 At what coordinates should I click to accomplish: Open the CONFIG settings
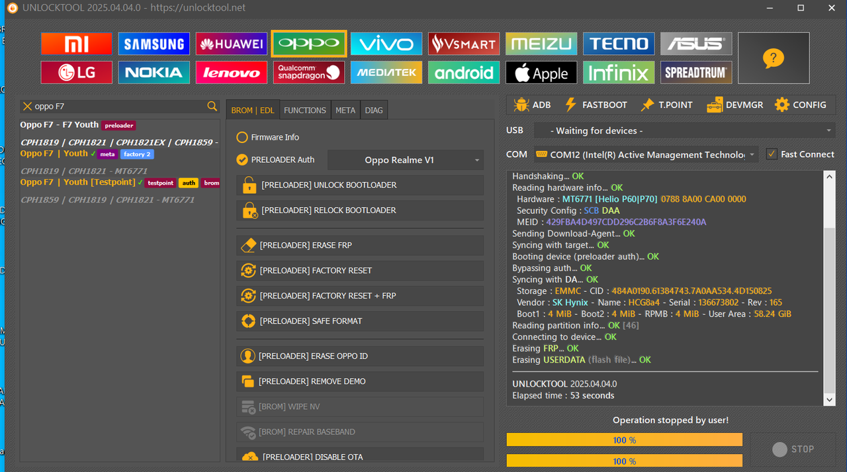[x=801, y=105]
